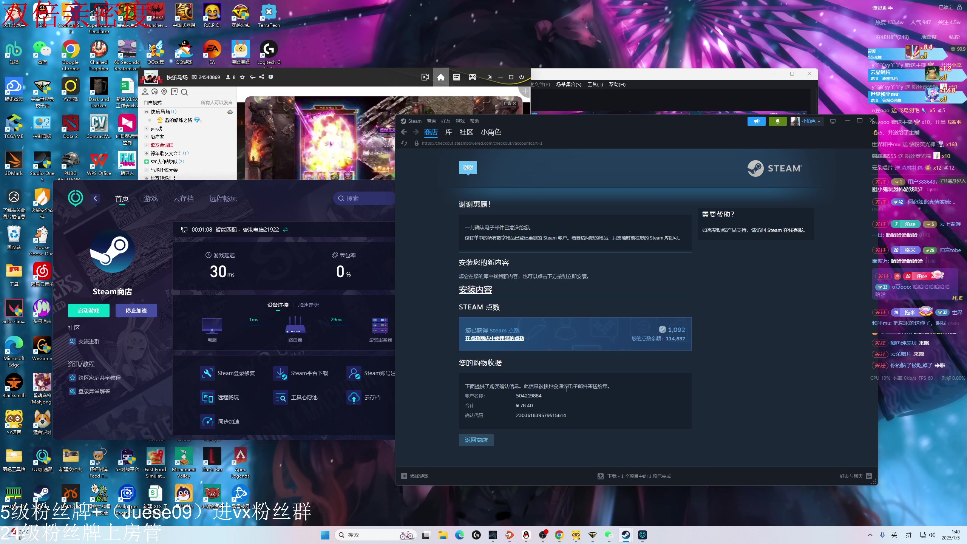
Task: Switch to Steam 社区 tab
Action: tap(466, 132)
